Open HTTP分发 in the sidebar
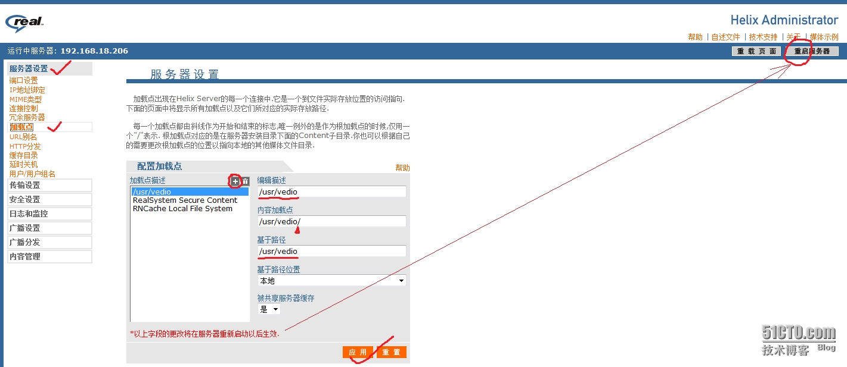847x367 pixels. pos(25,146)
